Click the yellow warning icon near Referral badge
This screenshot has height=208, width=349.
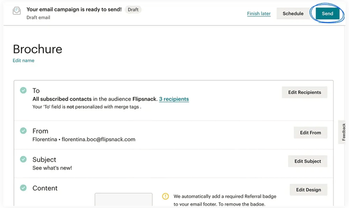pyautogui.click(x=165, y=196)
